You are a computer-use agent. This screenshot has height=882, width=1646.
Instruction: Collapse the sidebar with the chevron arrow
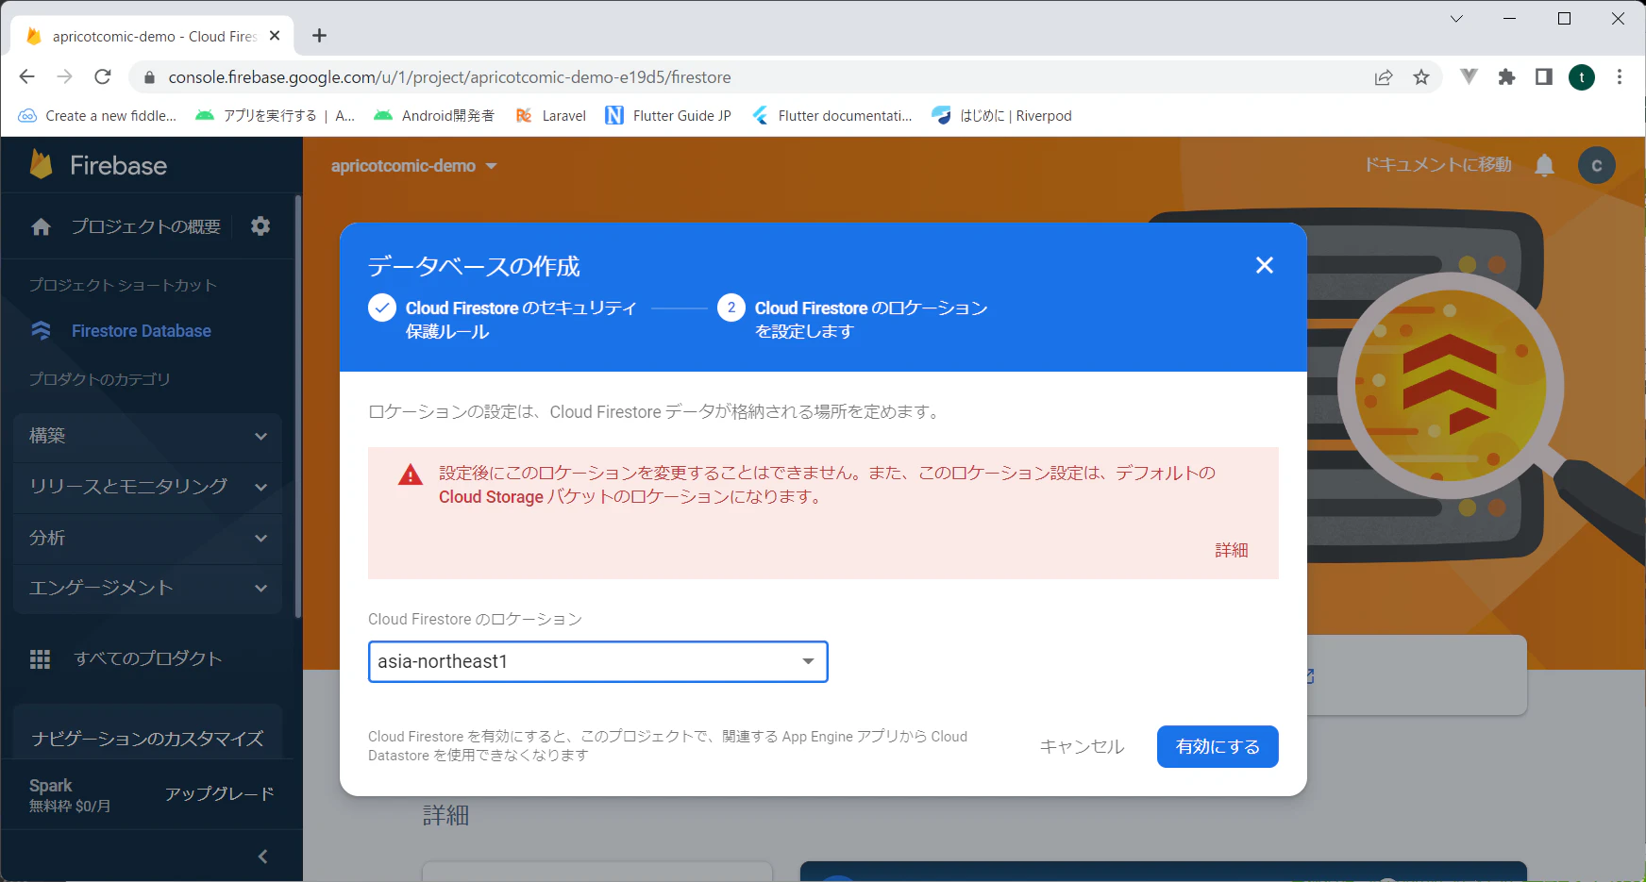262,857
